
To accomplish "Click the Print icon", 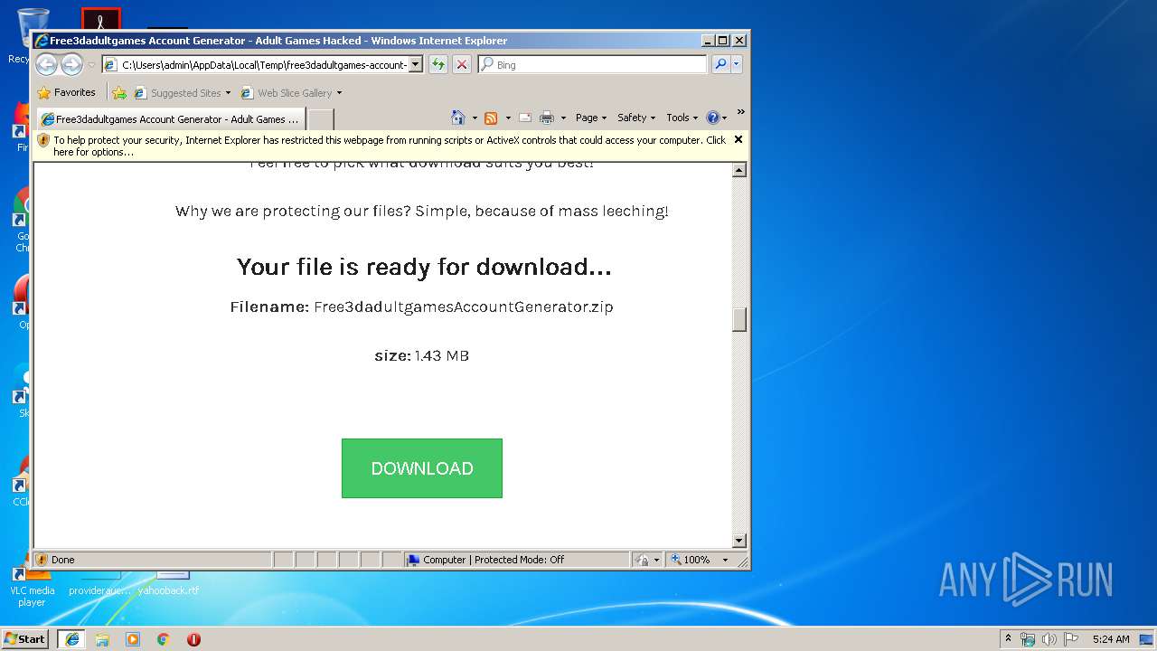I will 547,118.
